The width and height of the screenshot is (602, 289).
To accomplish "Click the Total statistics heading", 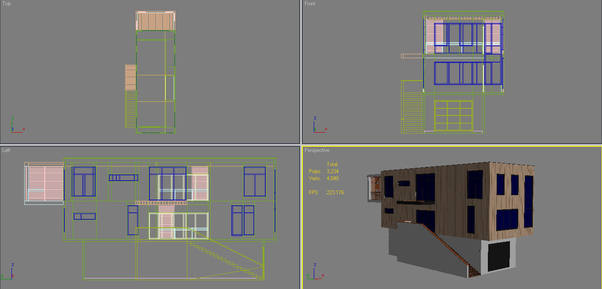I will [x=332, y=164].
